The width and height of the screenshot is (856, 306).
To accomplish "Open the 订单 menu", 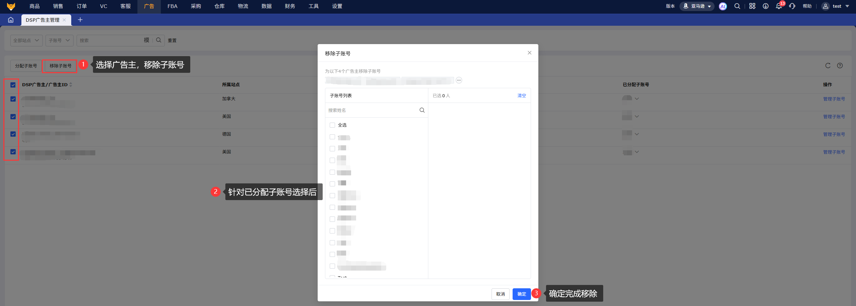I will pyautogui.click(x=82, y=6).
